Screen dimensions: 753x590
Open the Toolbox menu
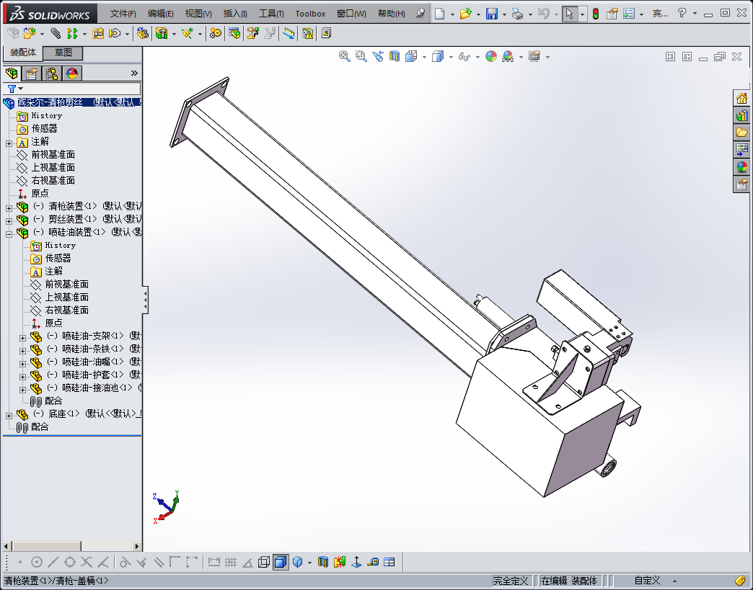pyautogui.click(x=310, y=14)
